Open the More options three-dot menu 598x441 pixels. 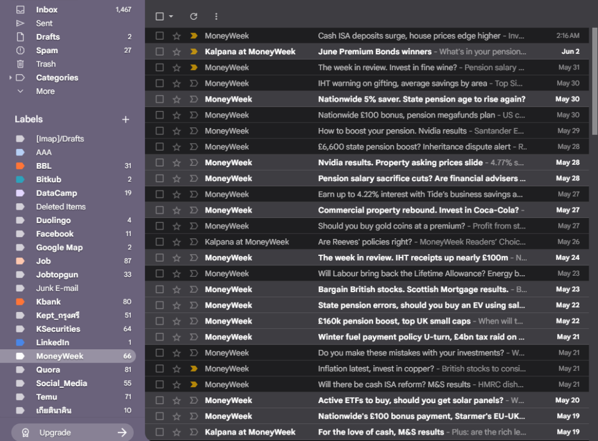pos(216,16)
